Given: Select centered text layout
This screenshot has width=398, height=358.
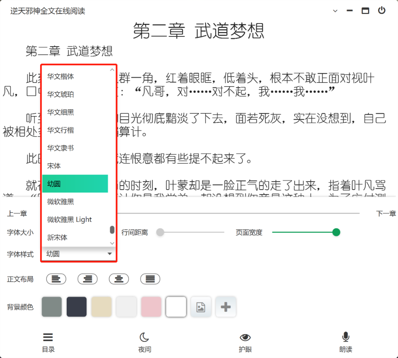Looking at the screenshot, I should [x=119, y=279].
